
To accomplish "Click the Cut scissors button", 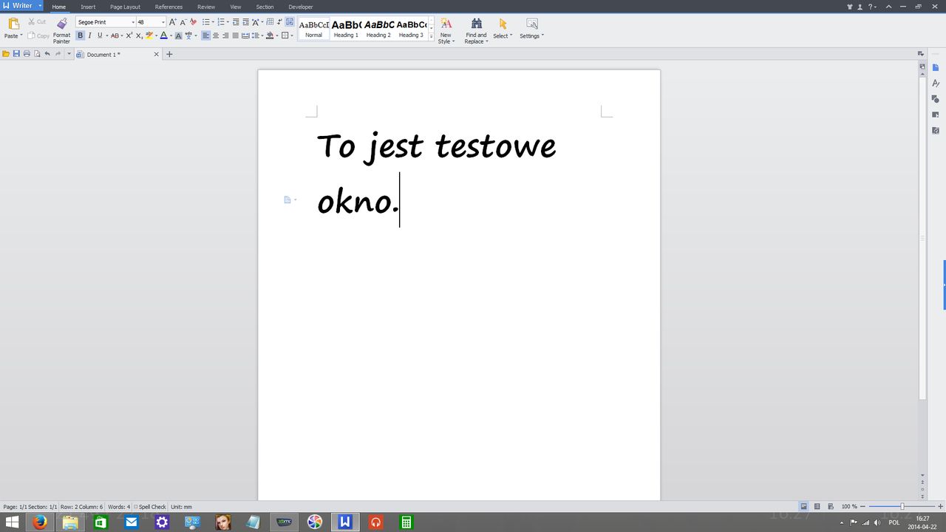I will coord(37,22).
